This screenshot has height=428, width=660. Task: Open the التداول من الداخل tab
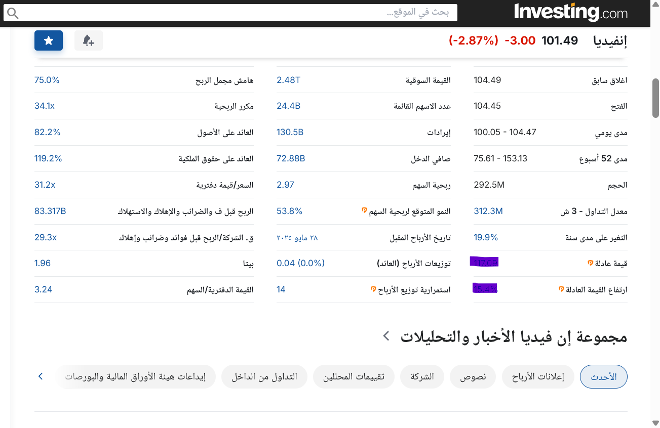(264, 377)
